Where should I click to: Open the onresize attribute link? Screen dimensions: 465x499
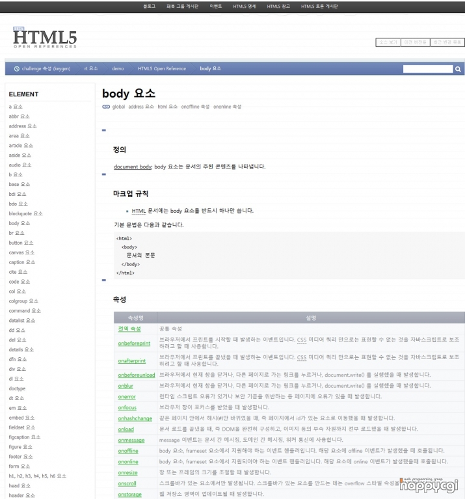point(127,472)
